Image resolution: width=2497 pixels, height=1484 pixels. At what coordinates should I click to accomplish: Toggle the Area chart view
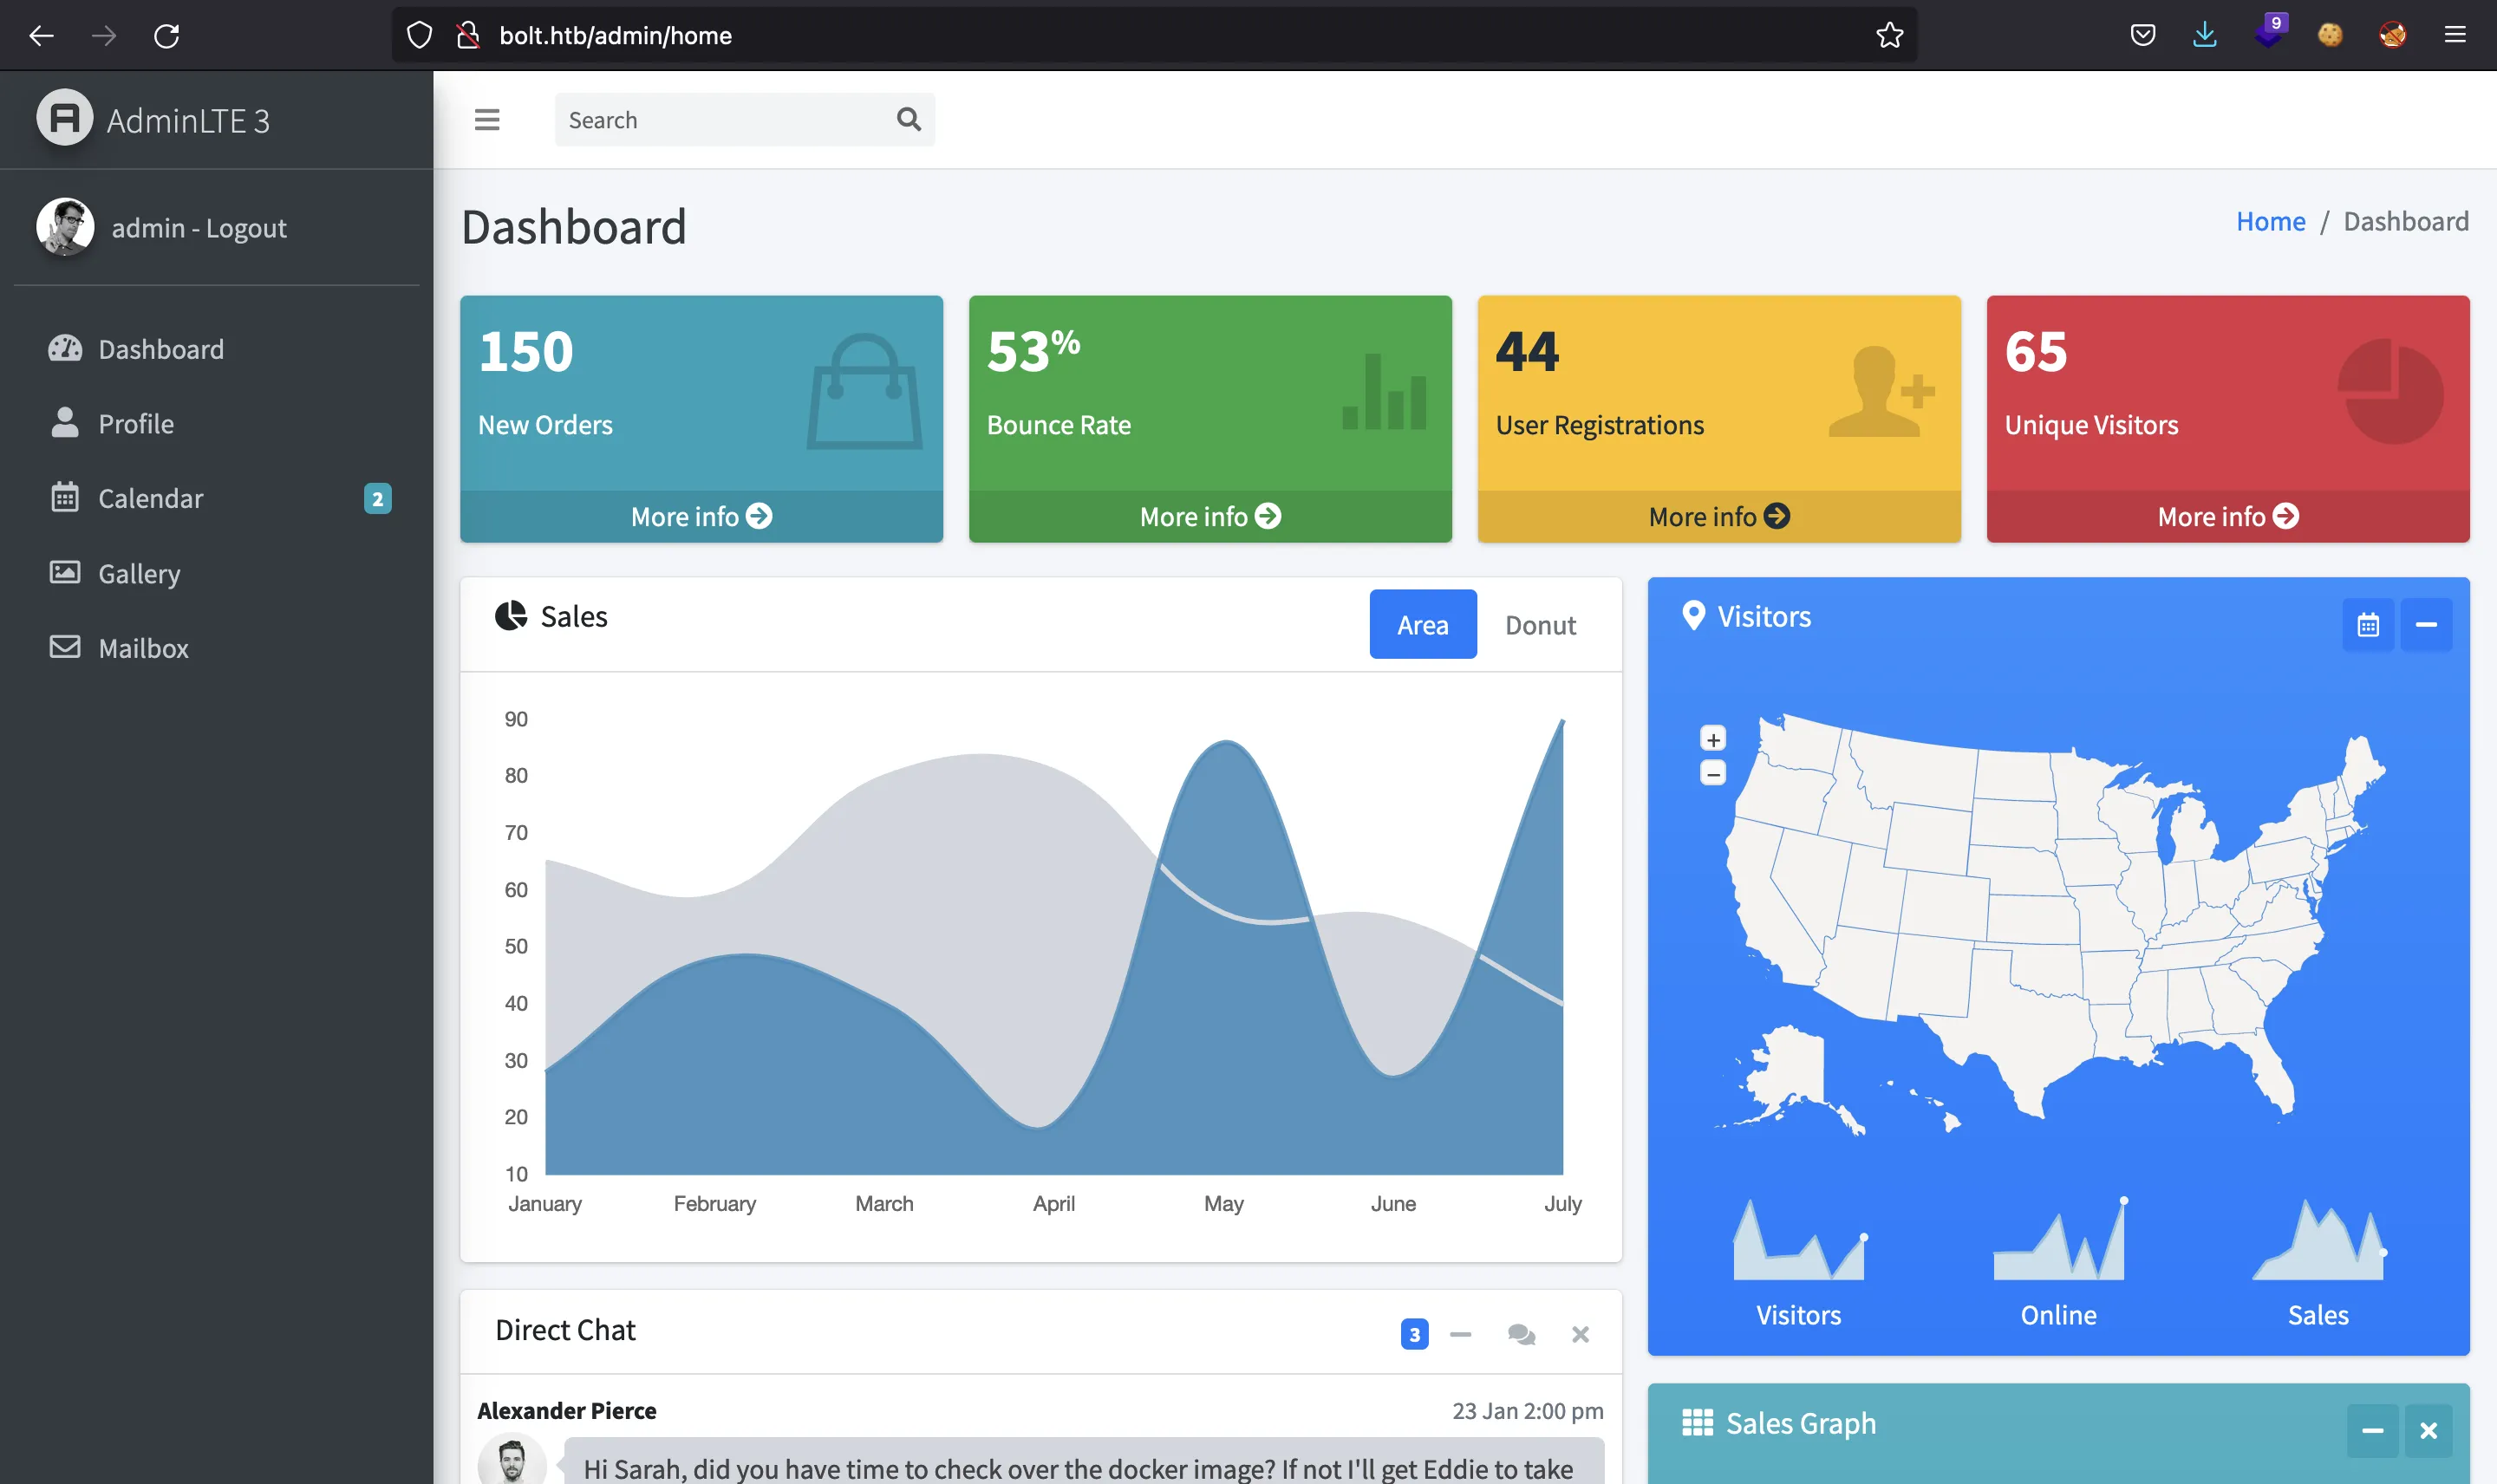coord(1421,622)
